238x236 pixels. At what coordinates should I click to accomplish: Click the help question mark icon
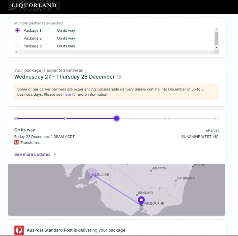[x=119, y=77]
